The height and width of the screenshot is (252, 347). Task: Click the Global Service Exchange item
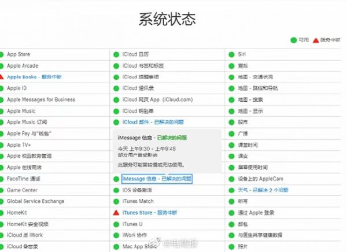(x=35, y=201)
